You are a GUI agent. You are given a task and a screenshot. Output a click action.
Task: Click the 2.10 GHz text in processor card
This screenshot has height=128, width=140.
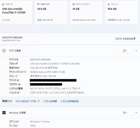[x=6, y=20]
